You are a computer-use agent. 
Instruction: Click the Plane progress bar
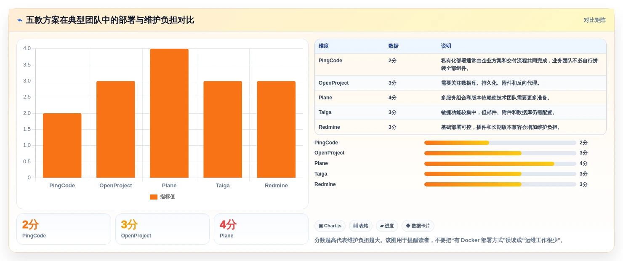pos(500,164)
